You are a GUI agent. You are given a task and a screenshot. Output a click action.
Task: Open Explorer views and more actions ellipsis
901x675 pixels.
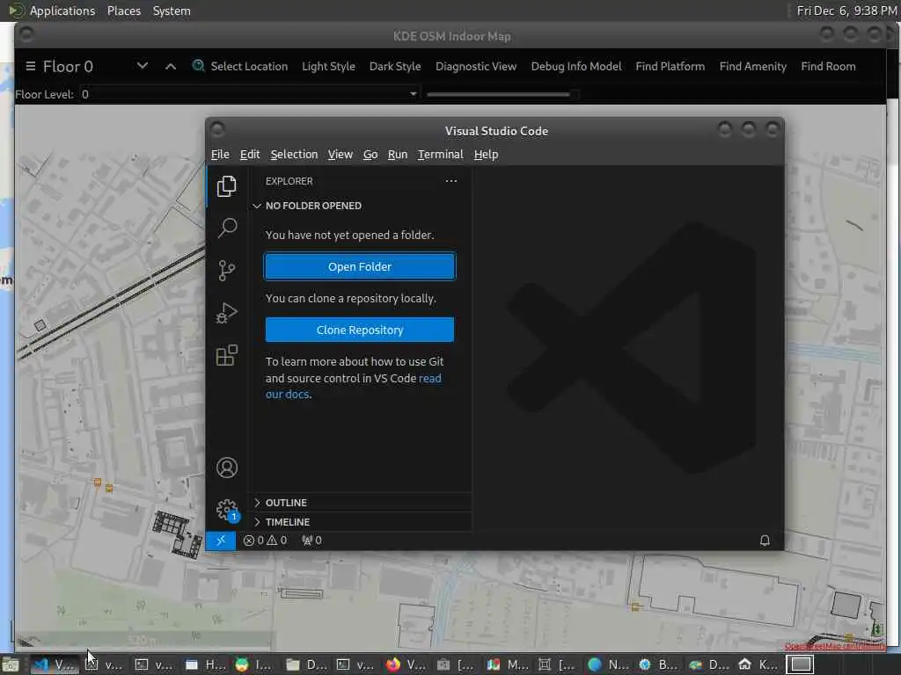[x=451, y=181]
